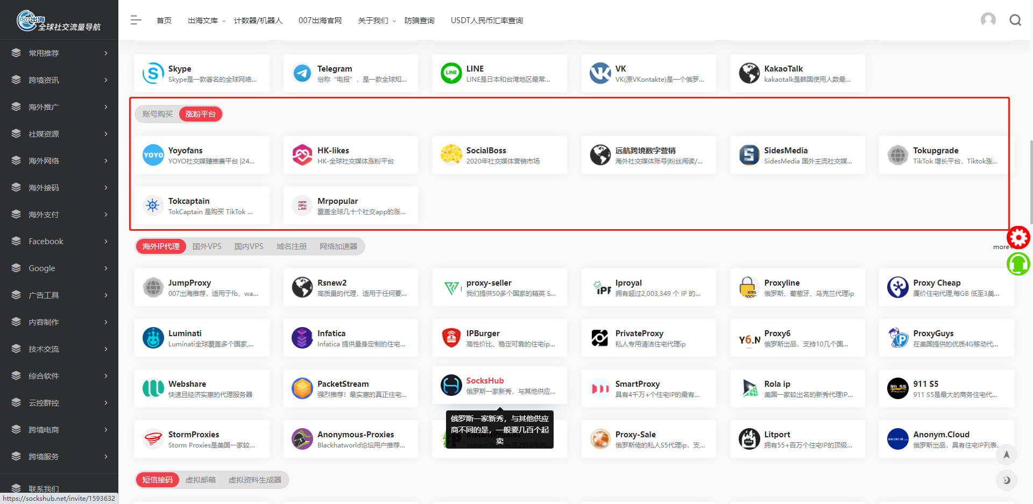This screenshot has height=504, width=1033.
Task: Toggle dark mode with the moon icon
Action: click(x=1007, y=480)
